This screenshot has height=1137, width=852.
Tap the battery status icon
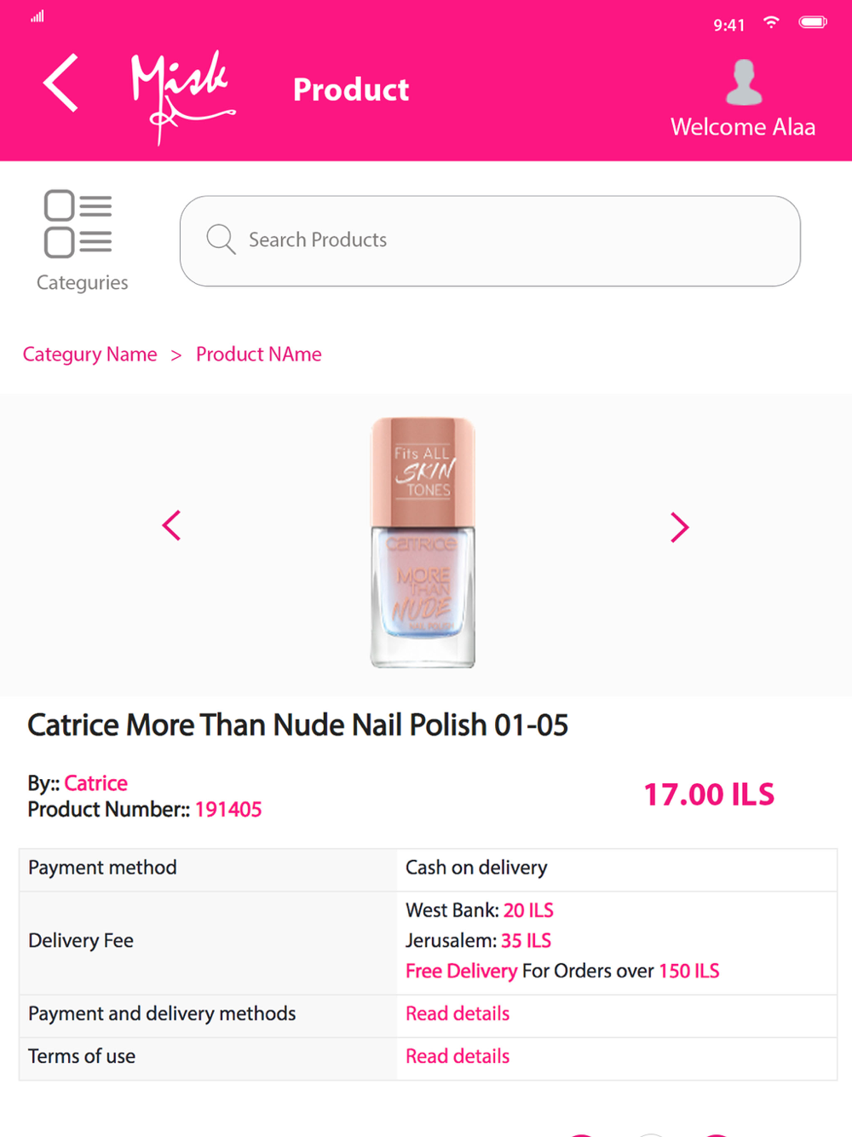(812, 22)
